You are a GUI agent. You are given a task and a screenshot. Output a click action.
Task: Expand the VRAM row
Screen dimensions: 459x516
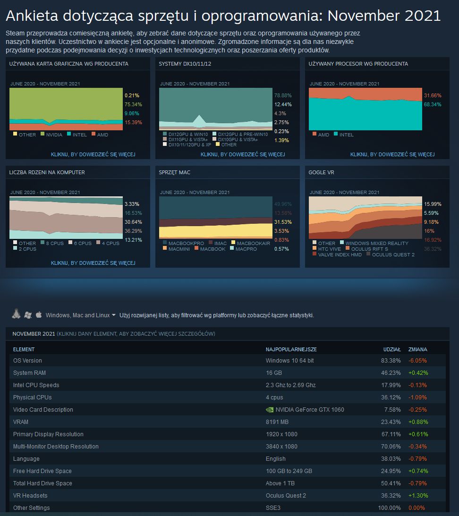pos(228,422)
